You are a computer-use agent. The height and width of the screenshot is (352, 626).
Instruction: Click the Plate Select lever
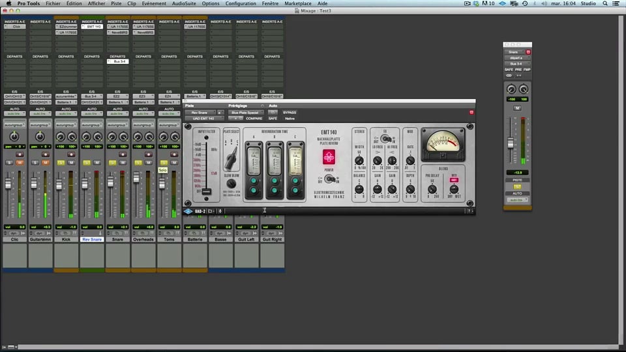231,158
